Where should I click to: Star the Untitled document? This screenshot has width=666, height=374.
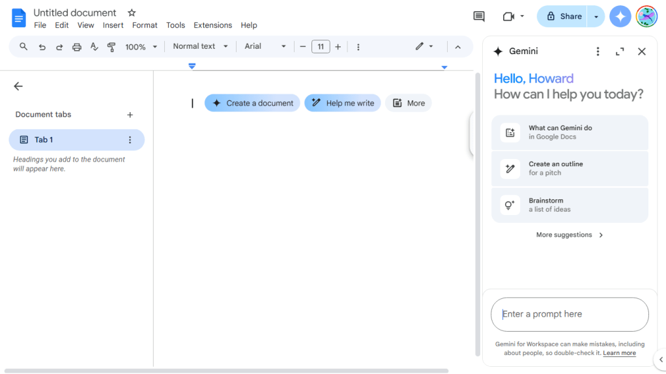[132, 13]
